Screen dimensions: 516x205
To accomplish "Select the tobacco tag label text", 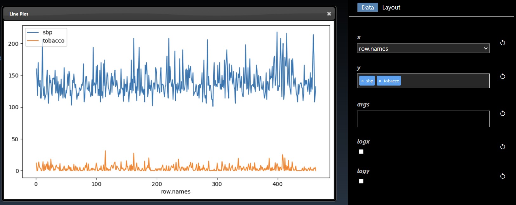I will 391,81.
